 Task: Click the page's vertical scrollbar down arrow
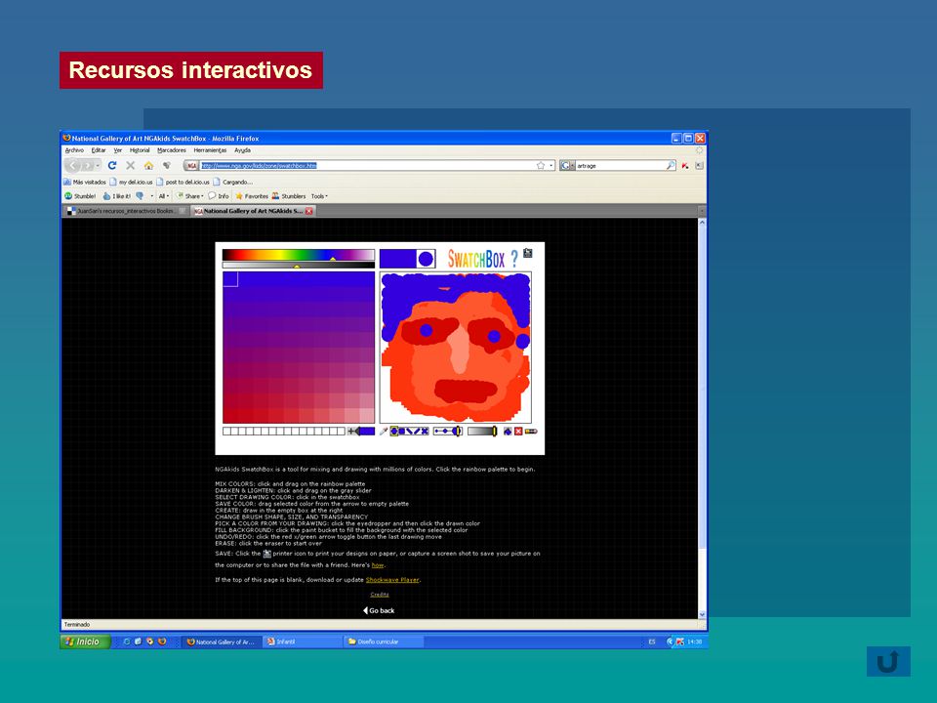tap(702, 614)
